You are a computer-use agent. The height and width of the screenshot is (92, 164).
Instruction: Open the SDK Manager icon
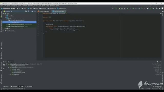[x=153, y=8]
